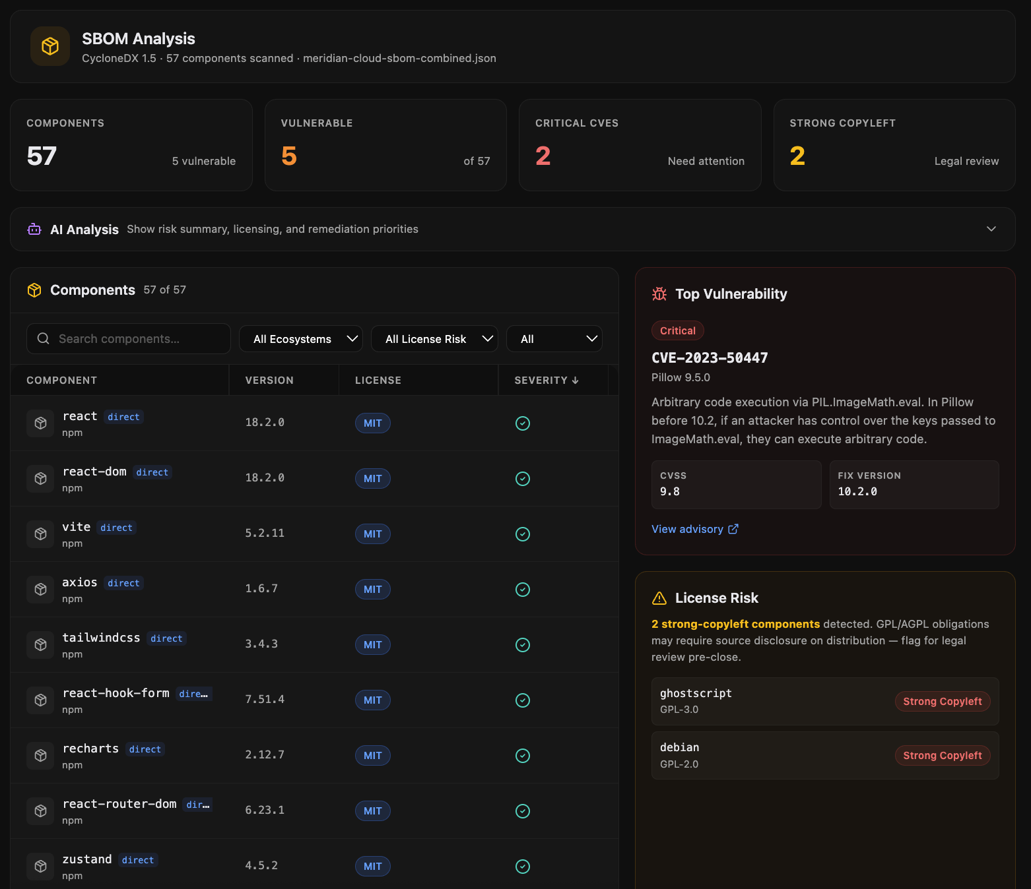
Task: Click version 7.51.4 in react-hook-form row
Action: point(265,699)
